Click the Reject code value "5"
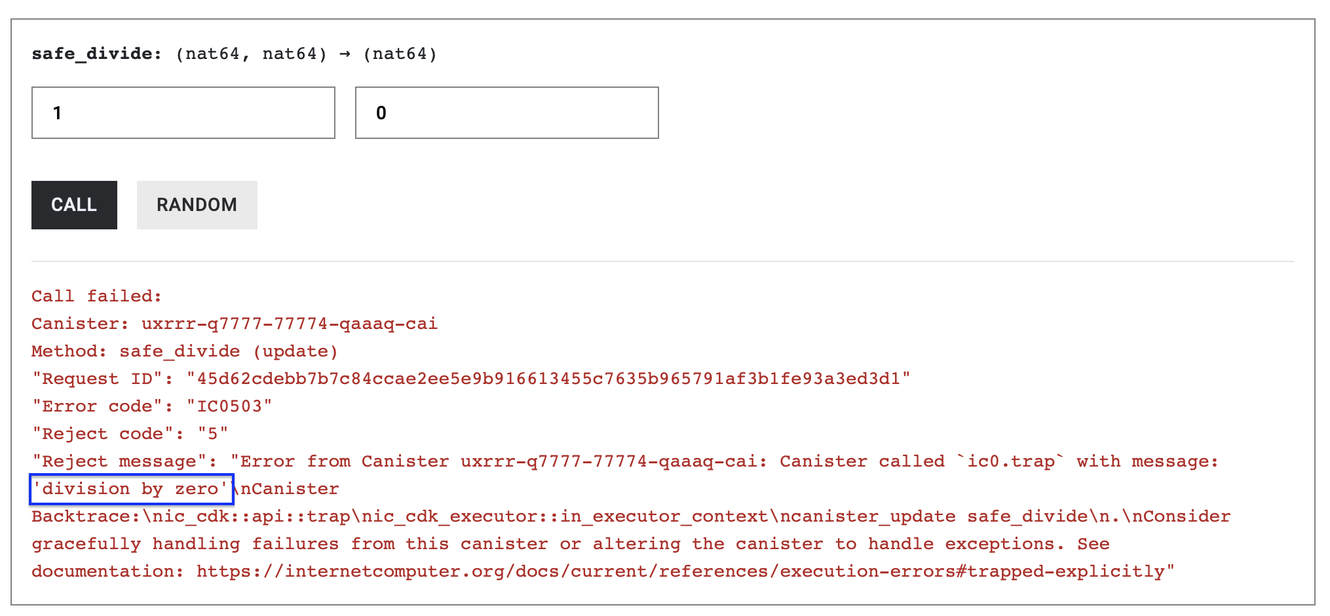The height and width of the screenshot is (616, 1330). [213, 434]
